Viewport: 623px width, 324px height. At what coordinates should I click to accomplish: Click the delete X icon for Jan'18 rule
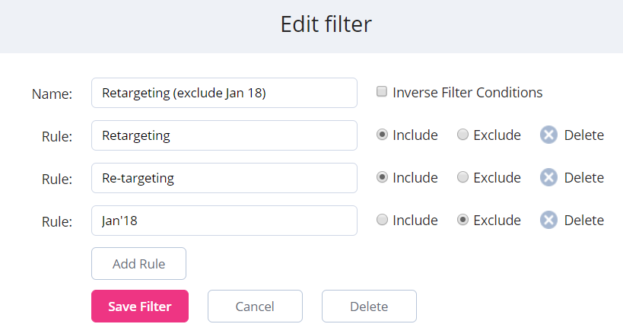click(549, 221)
